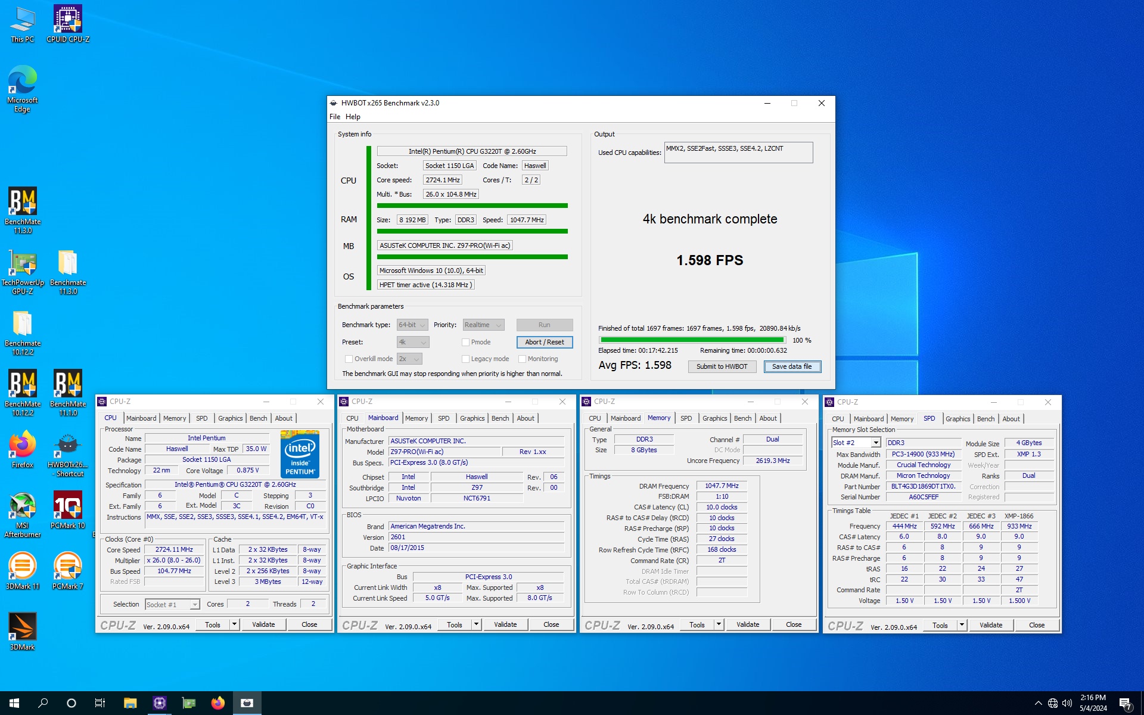Open Firefox desktop shortcut
The width and height of the screenshot is (1144, 715).
click(23, 449)
